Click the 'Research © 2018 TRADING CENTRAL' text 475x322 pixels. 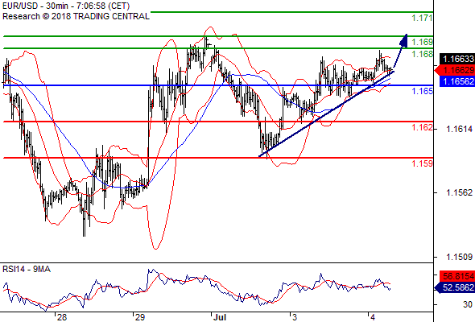tap(76, 16)
